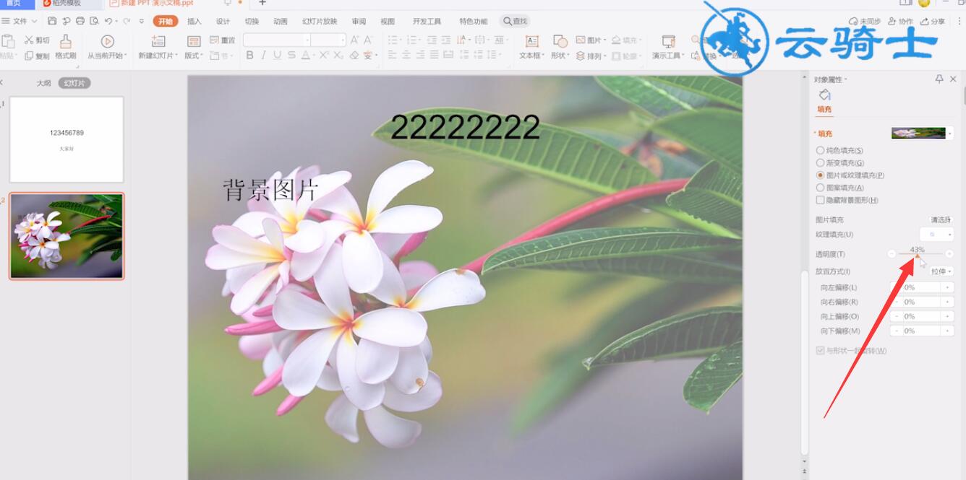
Task: Expand the 文件 menu dropdown
Action: coord(20,22)
